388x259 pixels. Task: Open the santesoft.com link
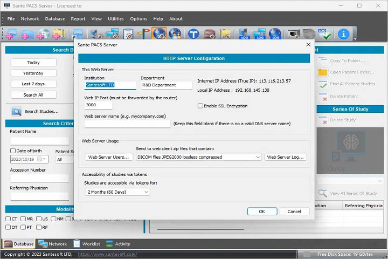coord(107,254)
